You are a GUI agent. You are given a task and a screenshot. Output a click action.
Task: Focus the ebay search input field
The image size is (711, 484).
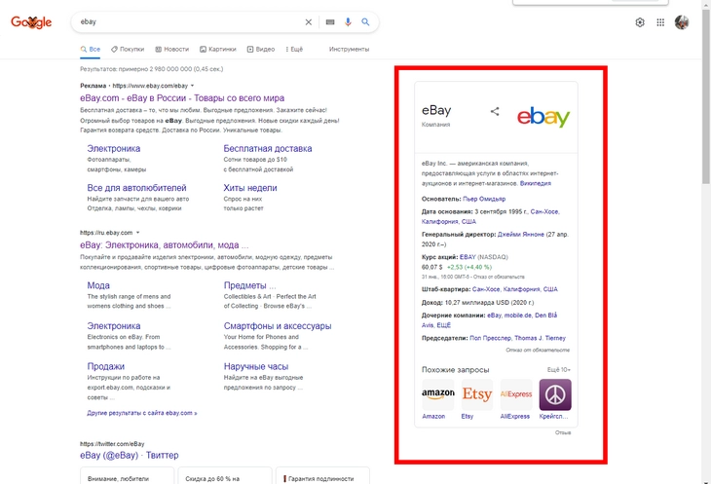(x=191, y=21)
